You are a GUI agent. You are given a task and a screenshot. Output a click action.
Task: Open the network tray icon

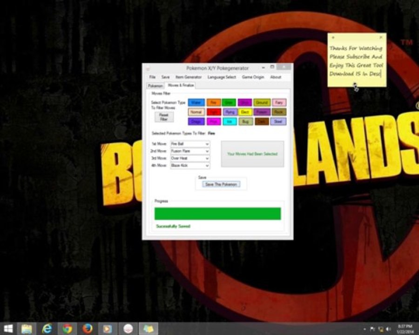(x=381, y=329)
